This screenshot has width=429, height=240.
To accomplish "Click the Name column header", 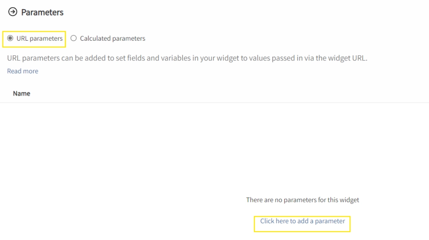I will point(22,93).
